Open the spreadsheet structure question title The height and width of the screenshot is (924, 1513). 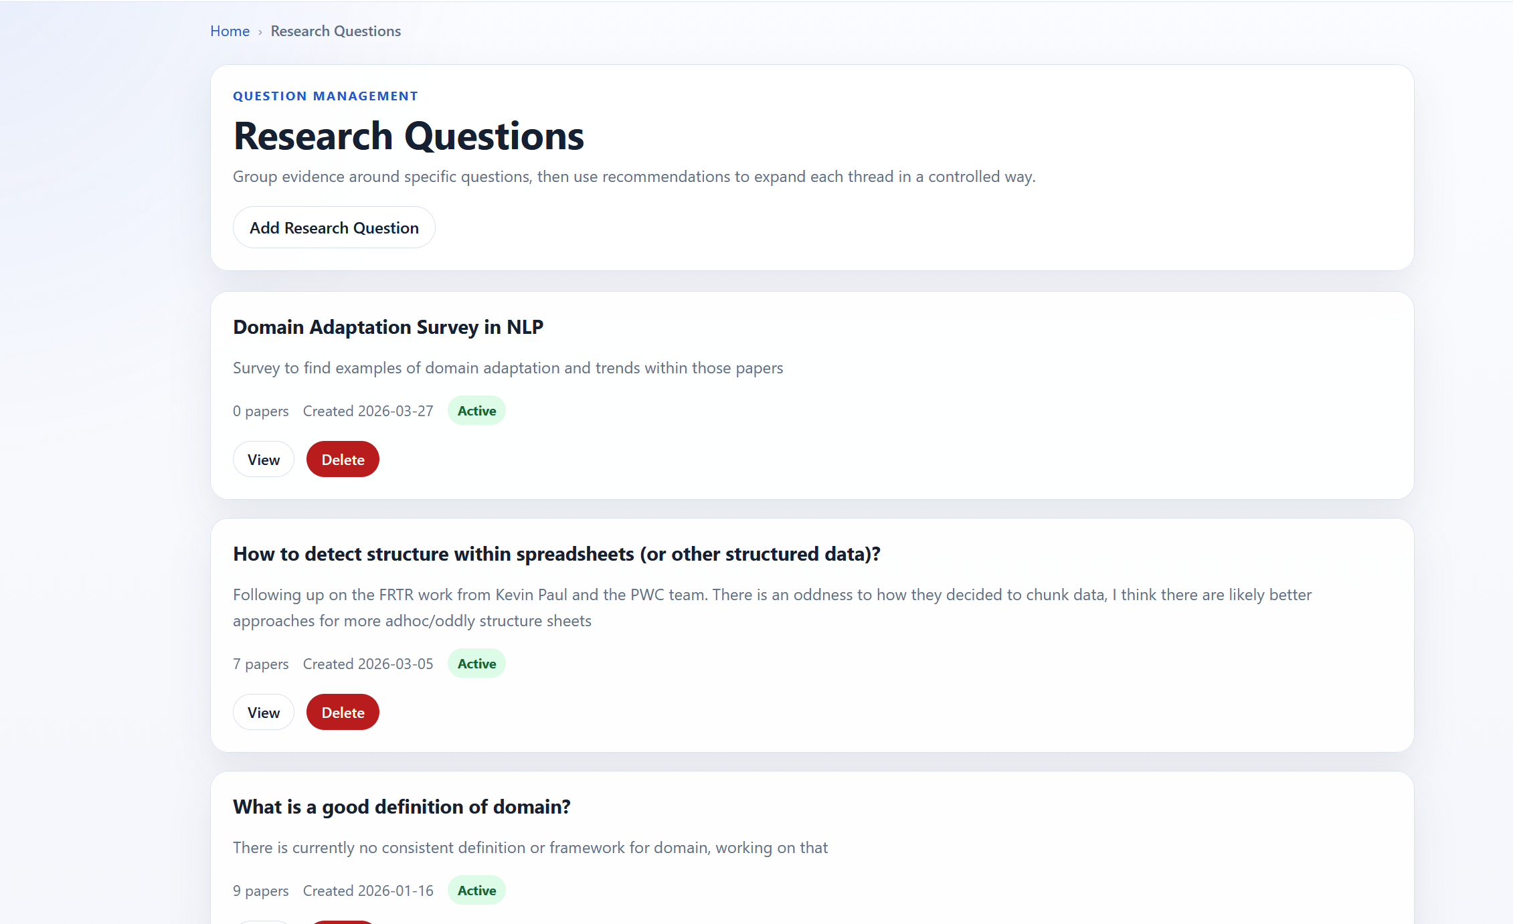tap(556, 554)
